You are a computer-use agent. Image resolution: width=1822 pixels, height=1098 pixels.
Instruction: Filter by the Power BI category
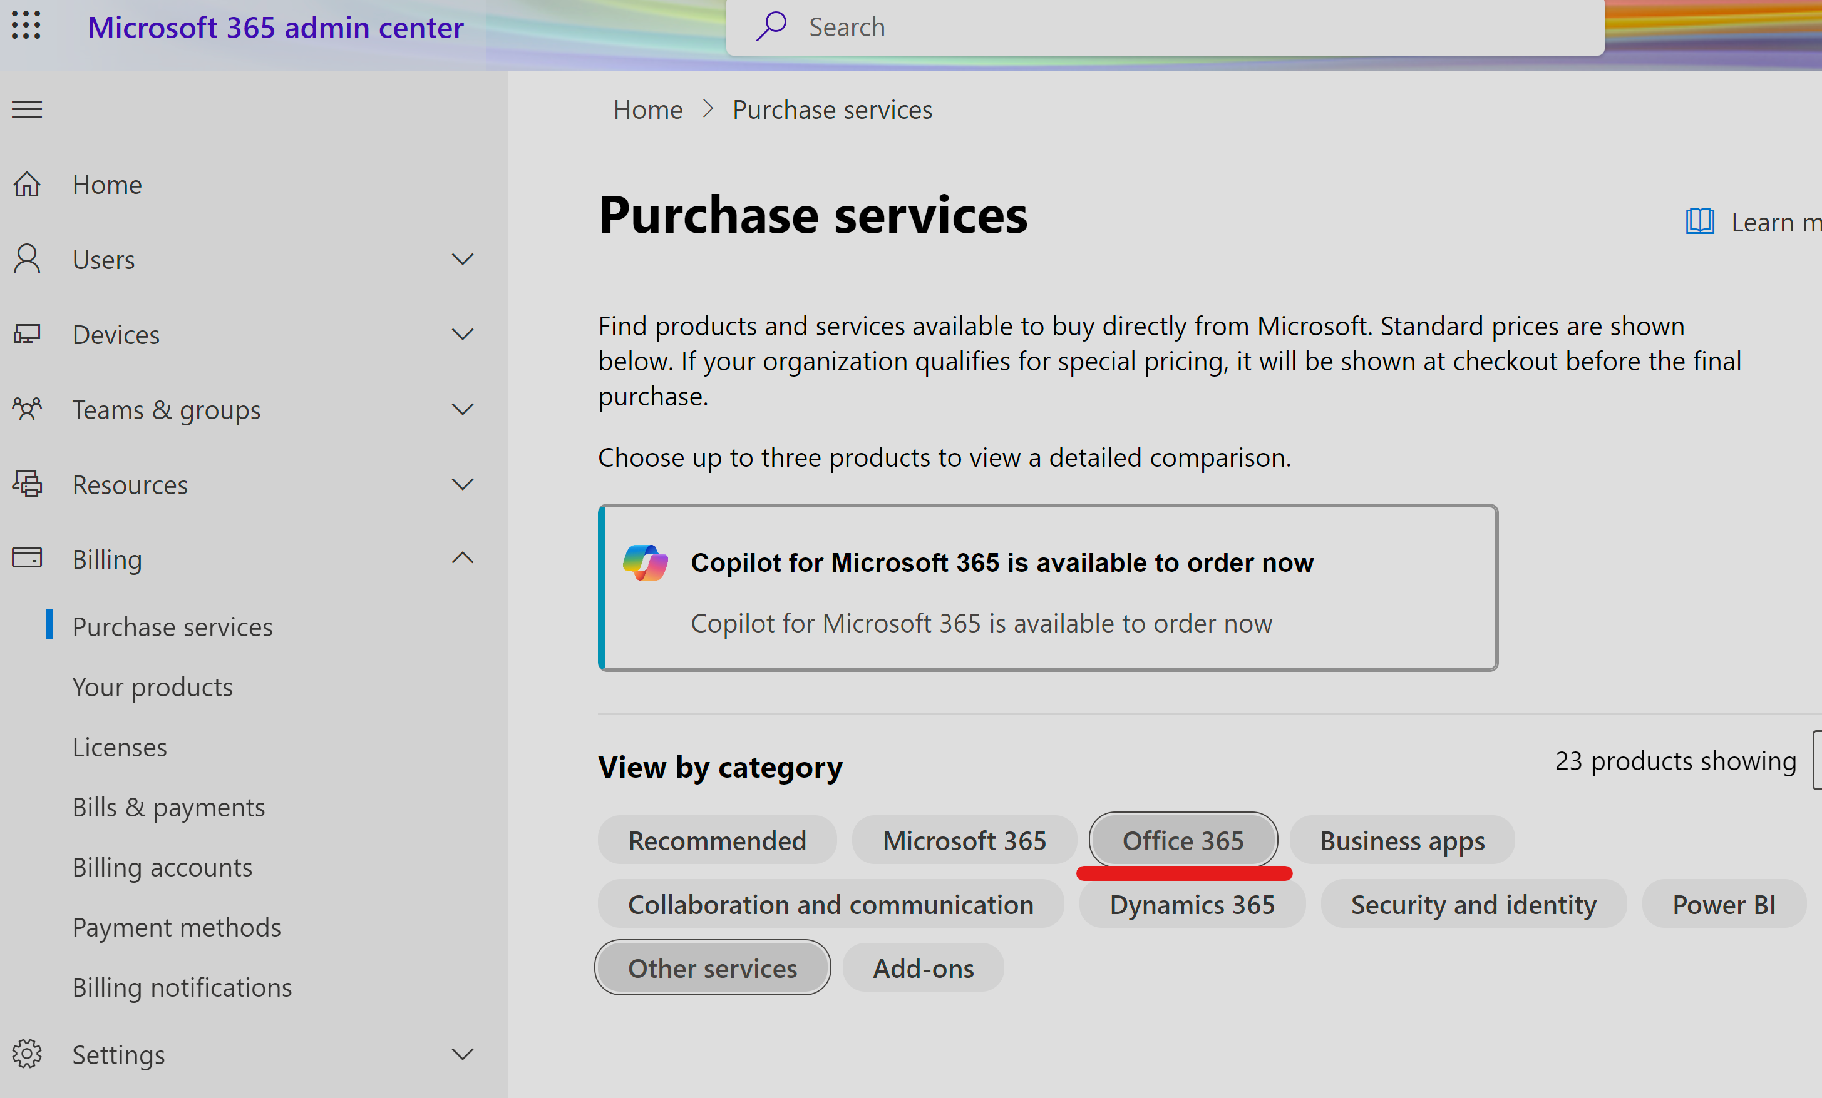[x=1724, y=903]
